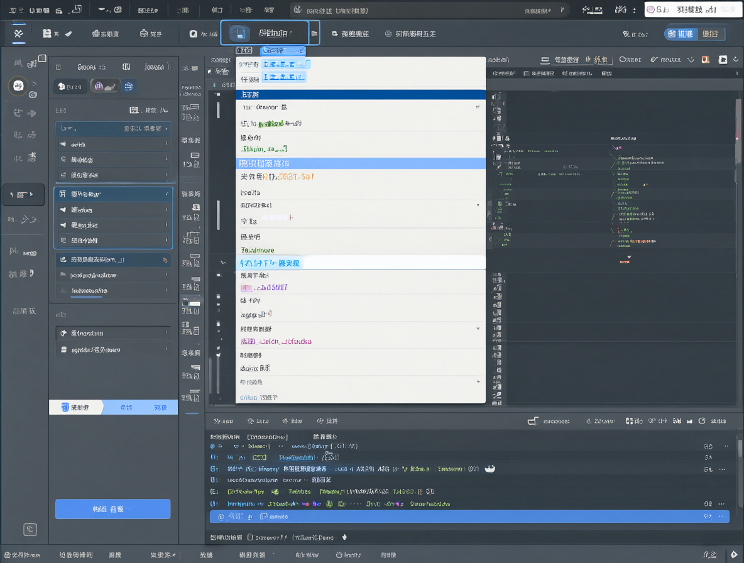
Task: Click the blue globe icon in the left panel
Action: tap(129, 86)
